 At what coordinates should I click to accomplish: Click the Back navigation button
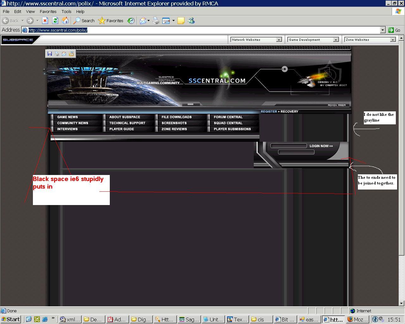10,21
